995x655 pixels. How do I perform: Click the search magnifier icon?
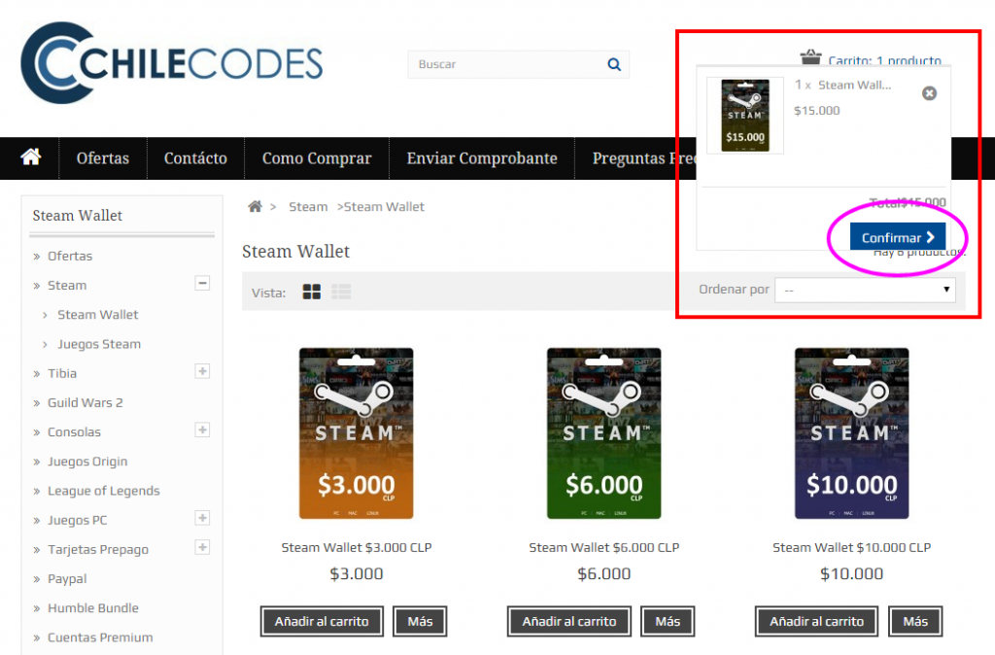(x=614, y=64)
